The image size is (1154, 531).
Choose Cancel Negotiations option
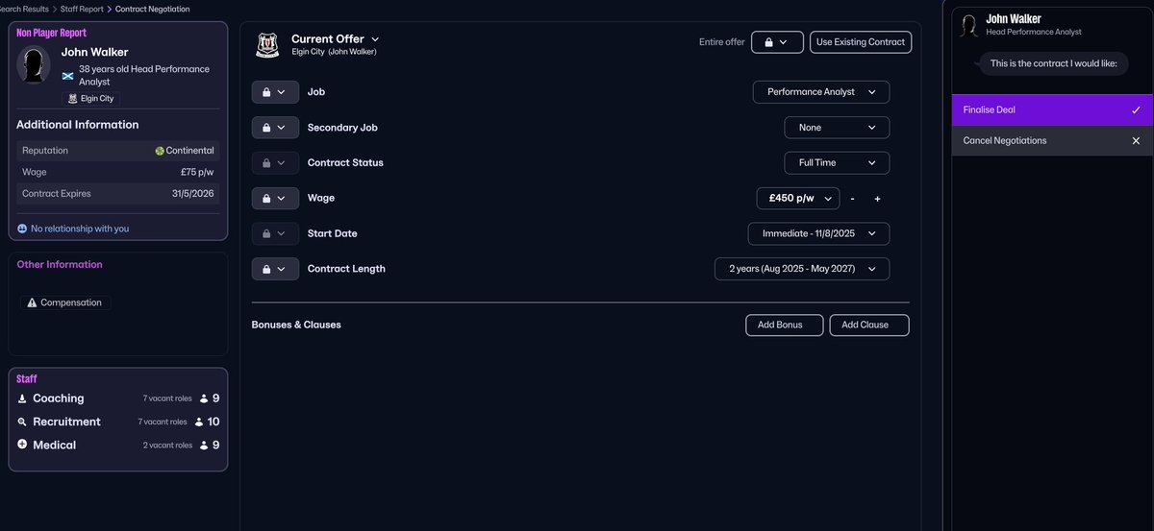coord(1052,140)
